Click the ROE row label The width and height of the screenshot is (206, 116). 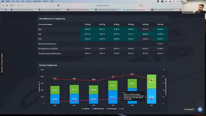coord(40,34)
